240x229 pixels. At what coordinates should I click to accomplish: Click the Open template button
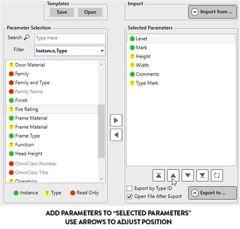click(90, 12)
